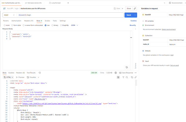Click the network globe icon in response
Screen dimensions: 186x122
click(116, 73)
